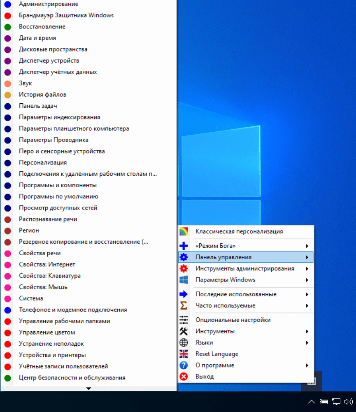Open Устройства и принтеры
The height and width of the screenshot is (412, 356).
tap(88, 355)
